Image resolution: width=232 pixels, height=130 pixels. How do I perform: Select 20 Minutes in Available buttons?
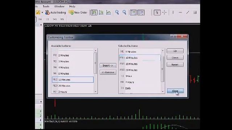[73, 86]
